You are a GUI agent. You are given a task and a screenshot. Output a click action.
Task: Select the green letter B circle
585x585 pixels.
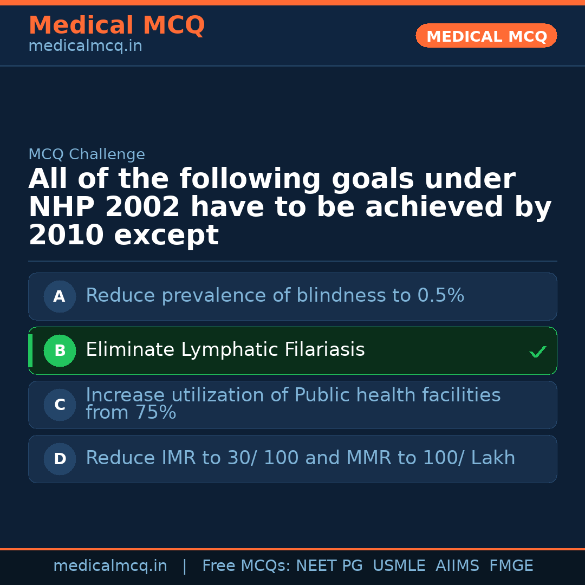coord(60,350)
